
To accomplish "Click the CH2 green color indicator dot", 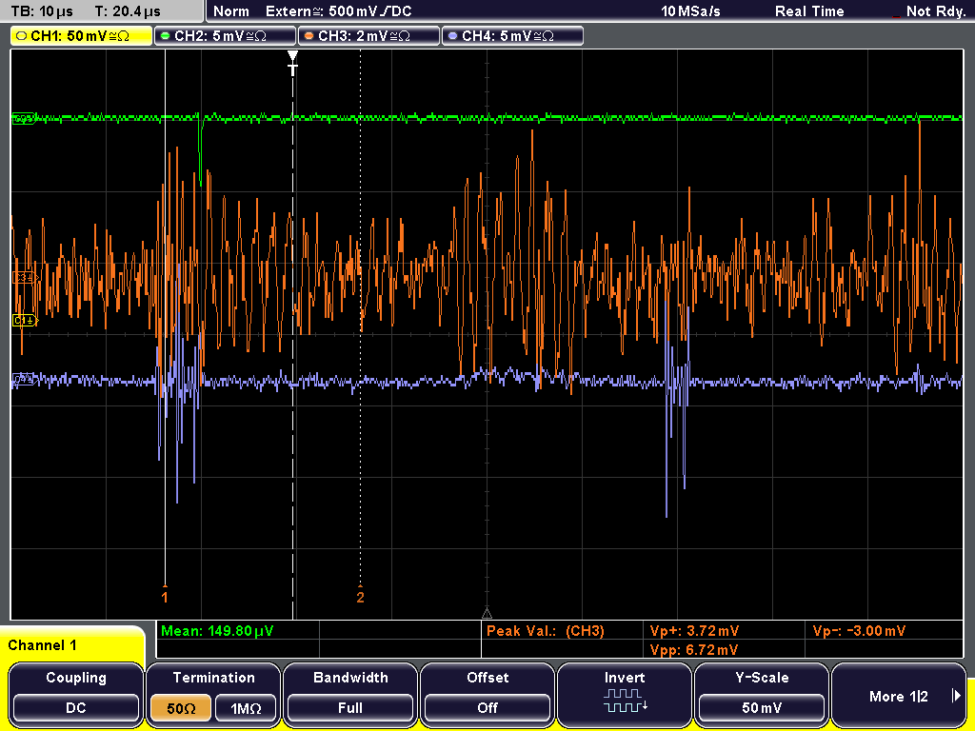I will [x=166, y=36].
